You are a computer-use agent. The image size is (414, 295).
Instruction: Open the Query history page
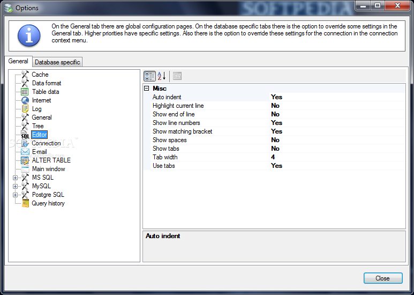[48, 203]
